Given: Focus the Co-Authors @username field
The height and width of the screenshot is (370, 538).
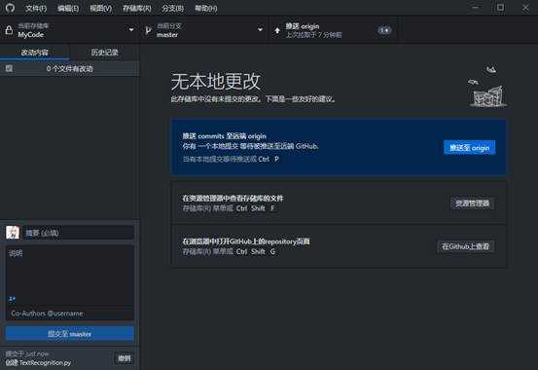Looking at the screenshot, I should click(x=70, y=314).
